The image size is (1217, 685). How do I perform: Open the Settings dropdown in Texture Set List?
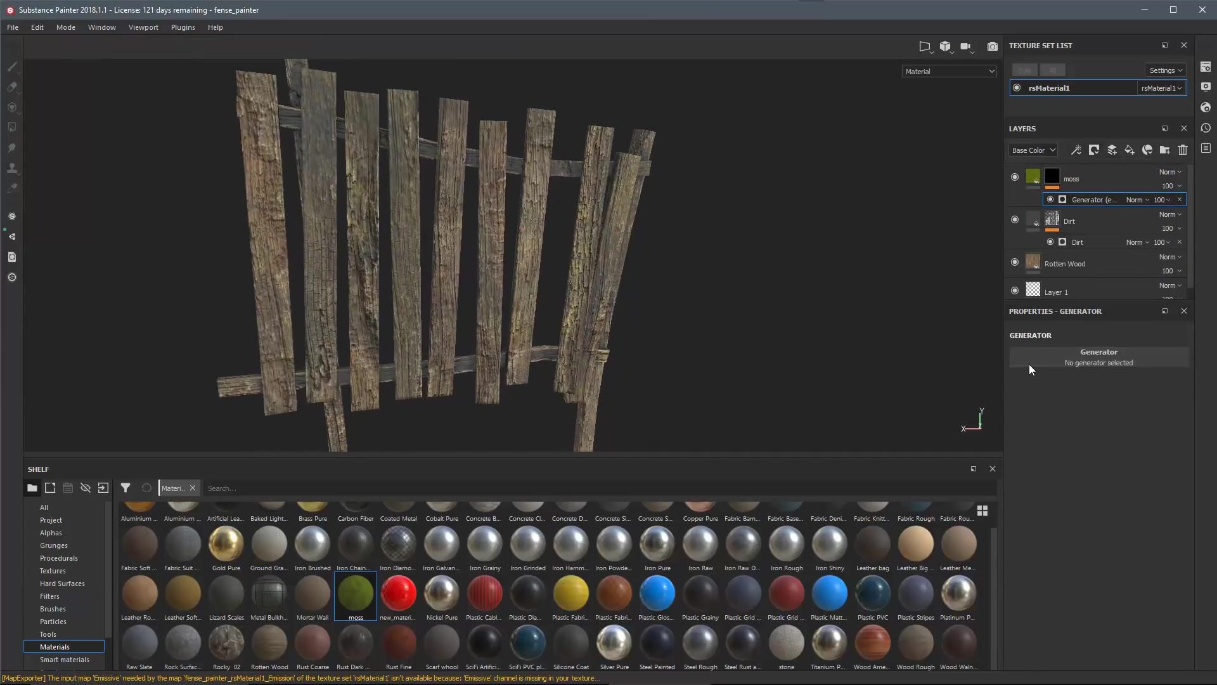click(x=1166, y=70)
